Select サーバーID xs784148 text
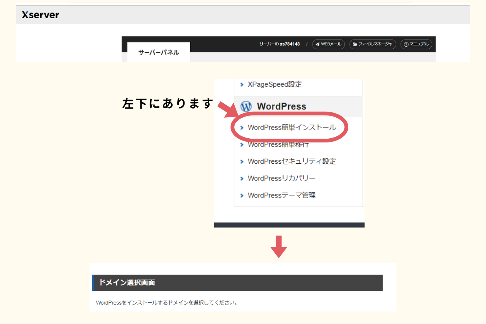This screenshot has width=486, height=324. tap(279, 44)
